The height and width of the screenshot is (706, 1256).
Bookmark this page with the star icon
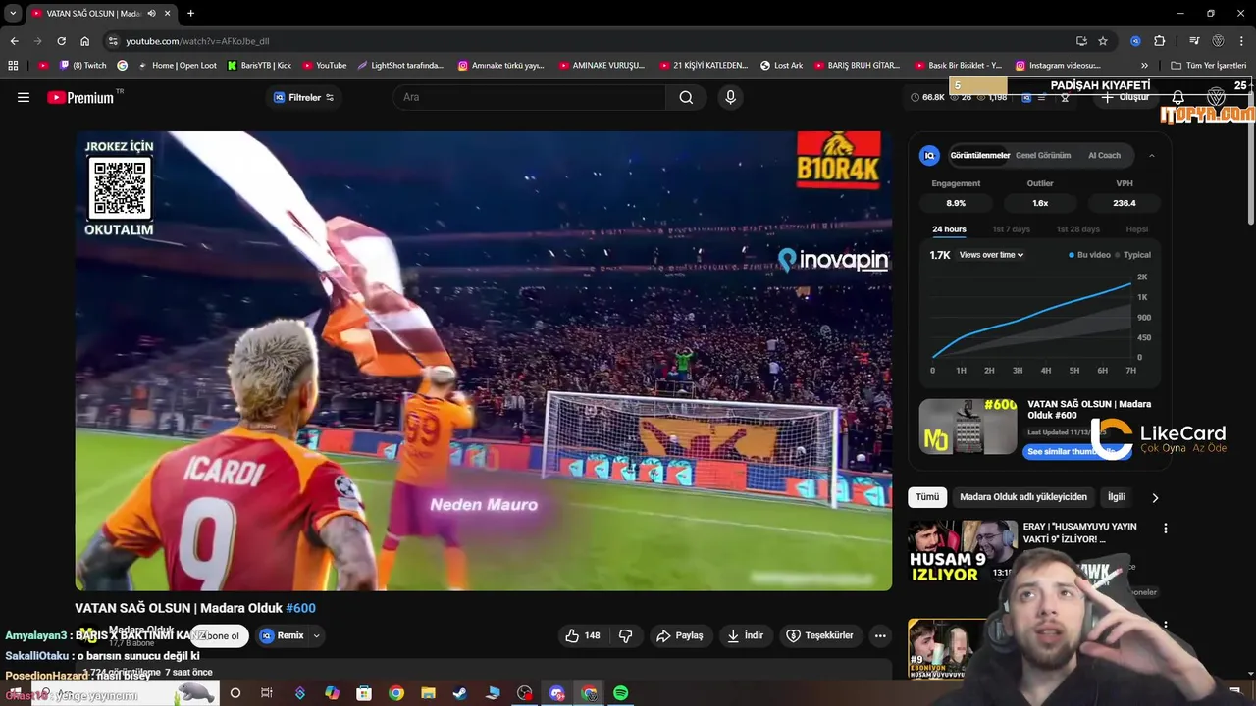point(1103,41)
